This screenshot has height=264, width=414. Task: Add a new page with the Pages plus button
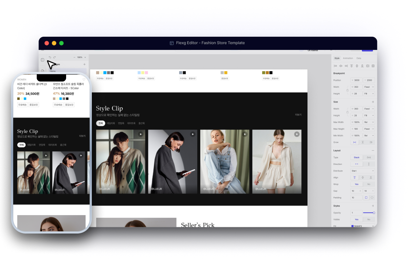pos(84,64)
